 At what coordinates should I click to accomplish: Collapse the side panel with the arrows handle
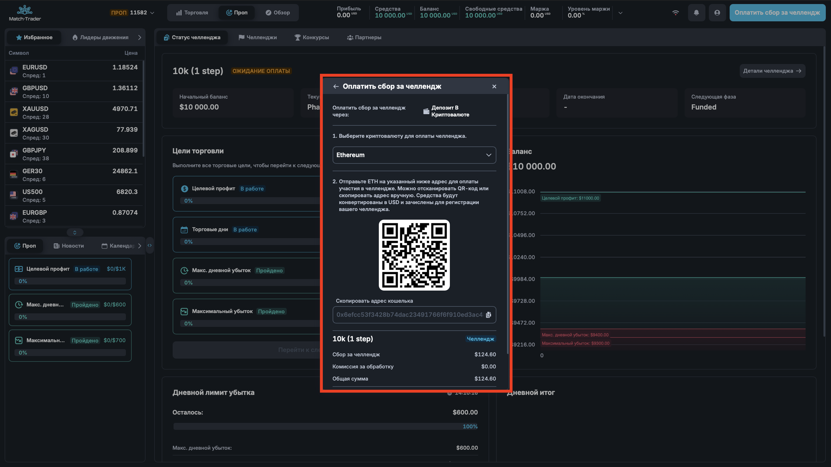point(150,245)
